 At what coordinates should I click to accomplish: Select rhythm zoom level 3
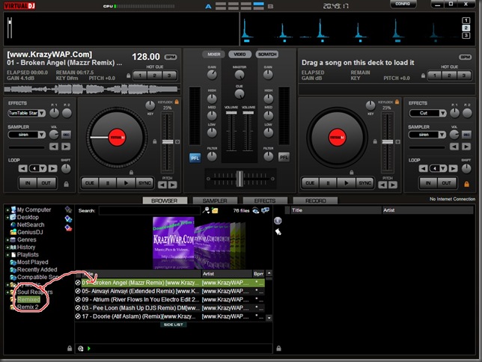(x=466, y=36)
